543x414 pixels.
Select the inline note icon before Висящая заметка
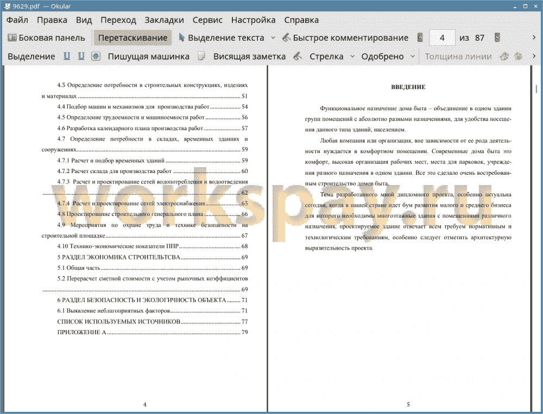pos(201,56)
